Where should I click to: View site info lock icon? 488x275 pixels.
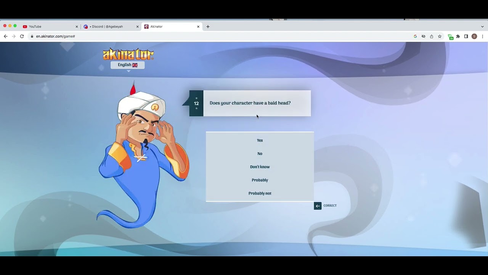pos(32,36)
